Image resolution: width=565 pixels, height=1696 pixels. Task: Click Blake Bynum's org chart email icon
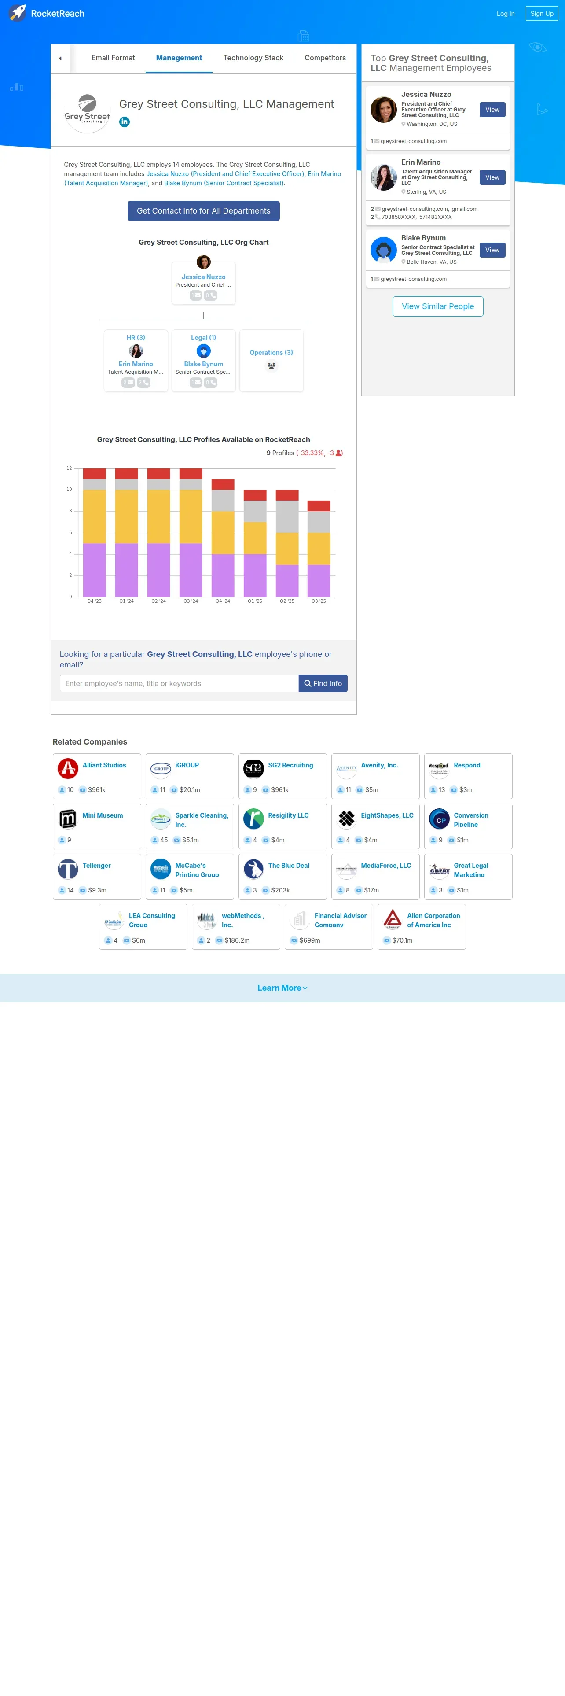(196, 383)
